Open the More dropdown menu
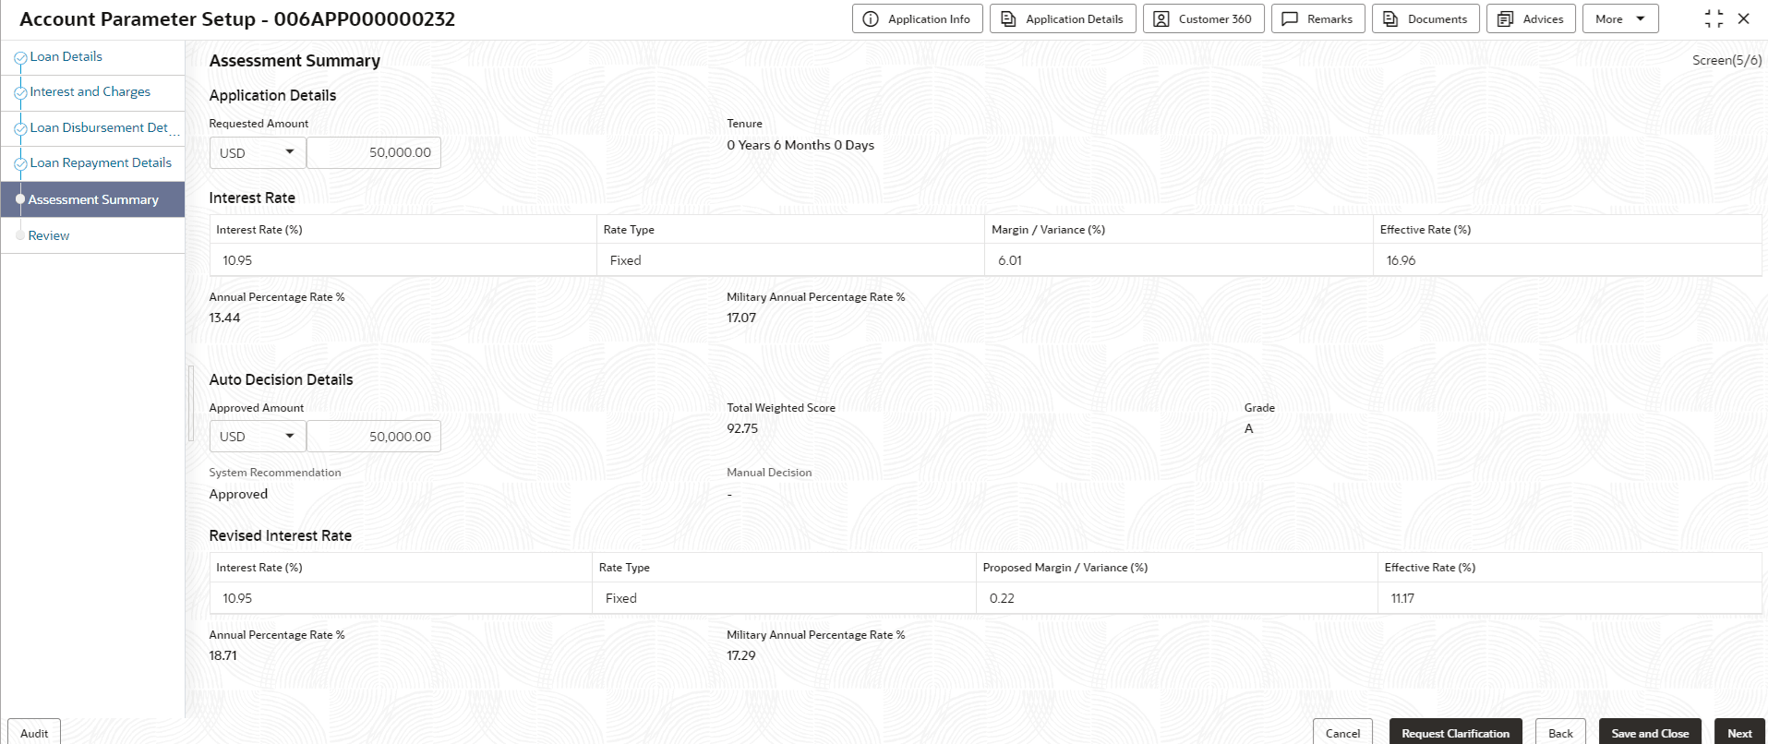This screenshot has height=744, width=1768. (x=1619, y=18)
